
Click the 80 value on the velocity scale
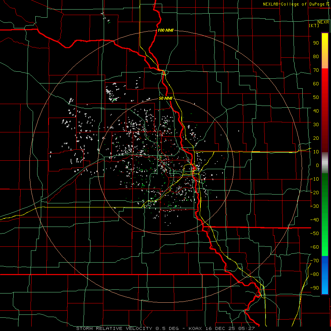pos(316,56)
